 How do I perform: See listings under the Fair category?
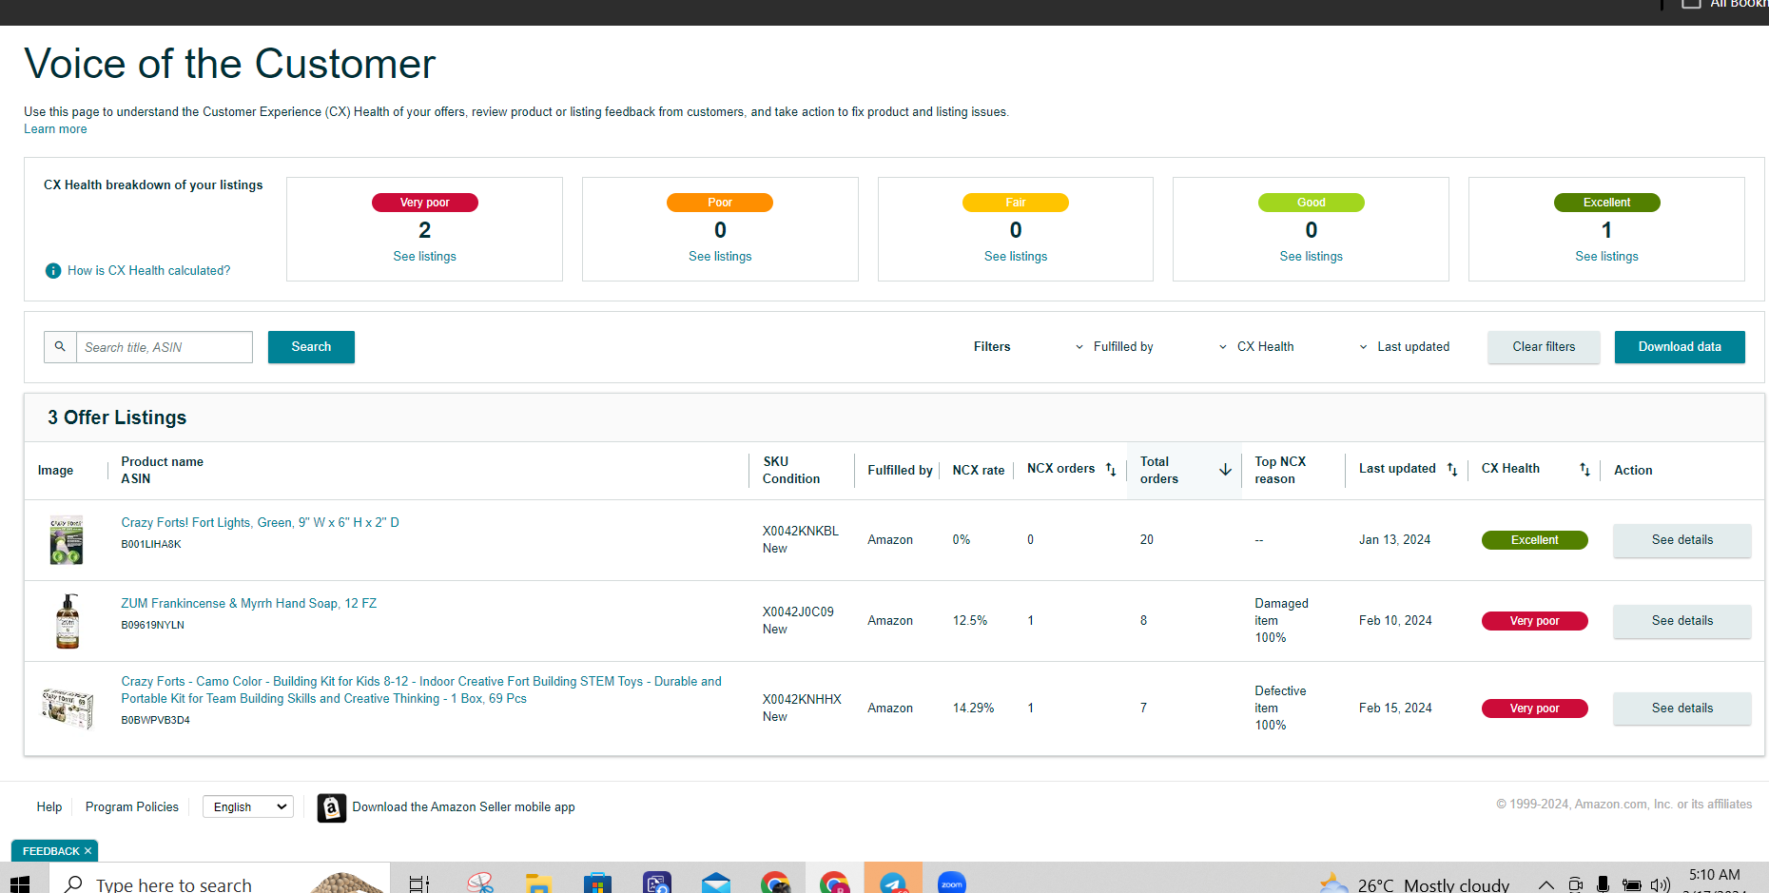tap(1016, 257)
